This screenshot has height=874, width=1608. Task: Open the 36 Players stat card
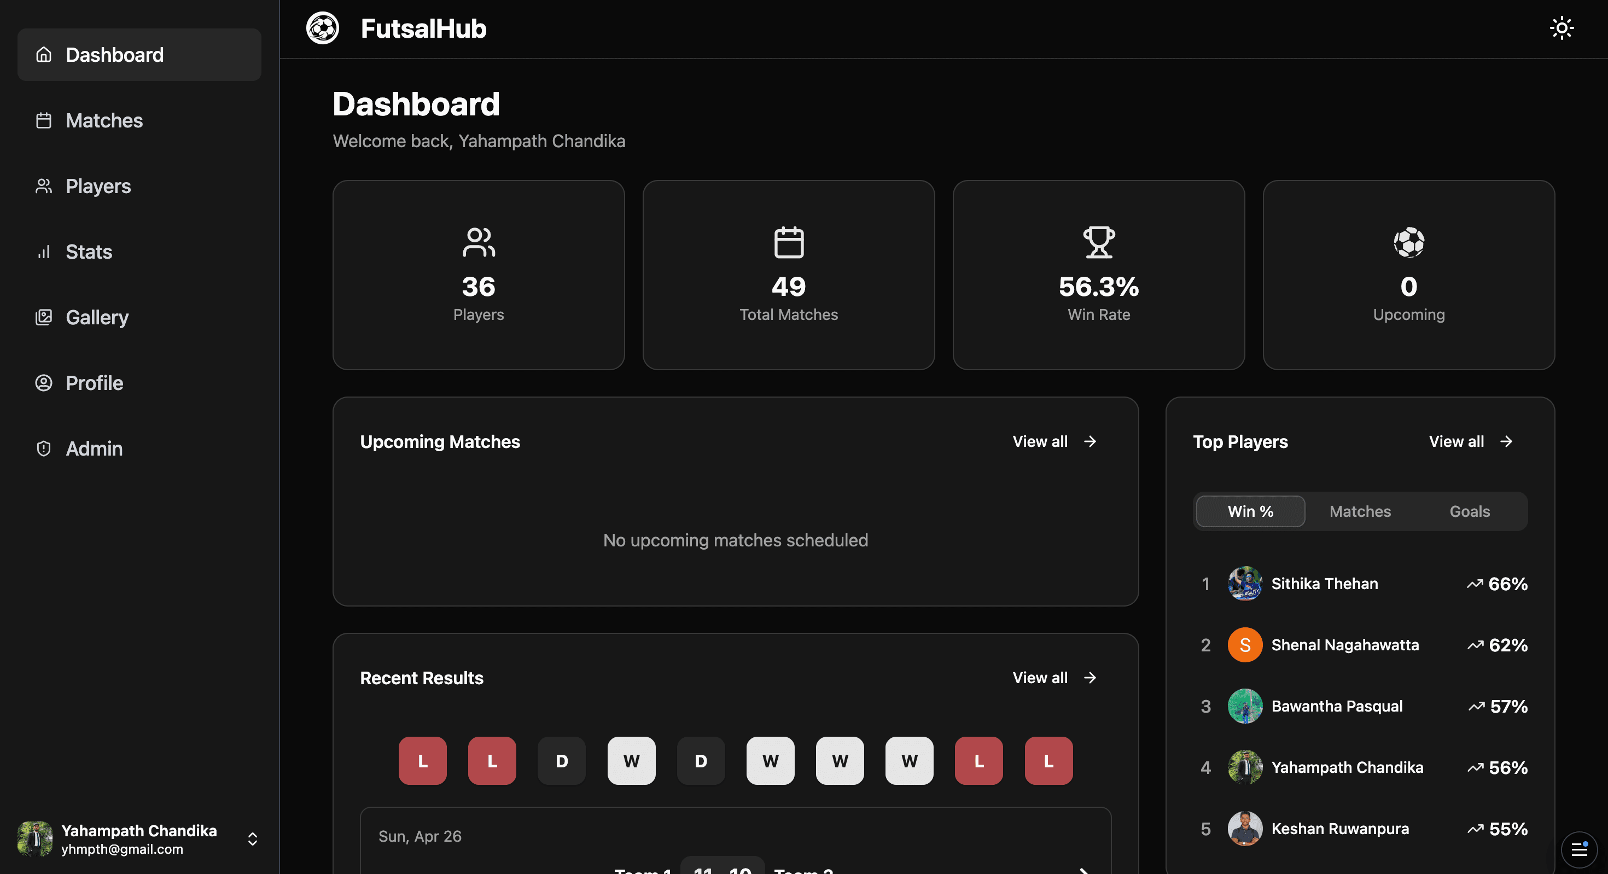click(x=479, y=275)
